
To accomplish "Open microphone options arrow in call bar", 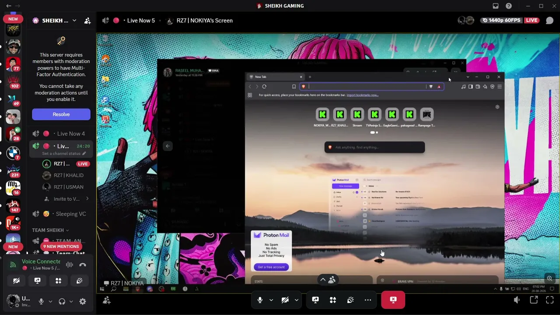I will coord(271,300).
